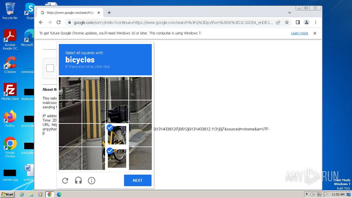The width and height of the screenshot is (352, 198).
Task: Open media player from taskbar
Action: click(40, 194)
